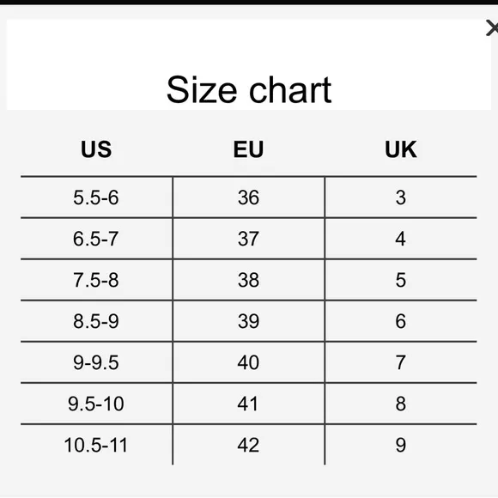The image size is (498, 498).
Task: Select the EU column header
Action: pos(248,149)
